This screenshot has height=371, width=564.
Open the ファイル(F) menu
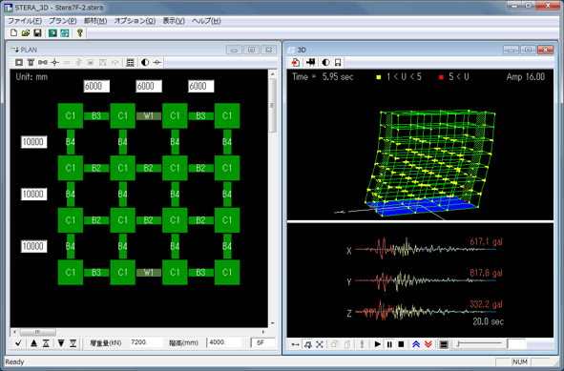(x=25, y=21)
